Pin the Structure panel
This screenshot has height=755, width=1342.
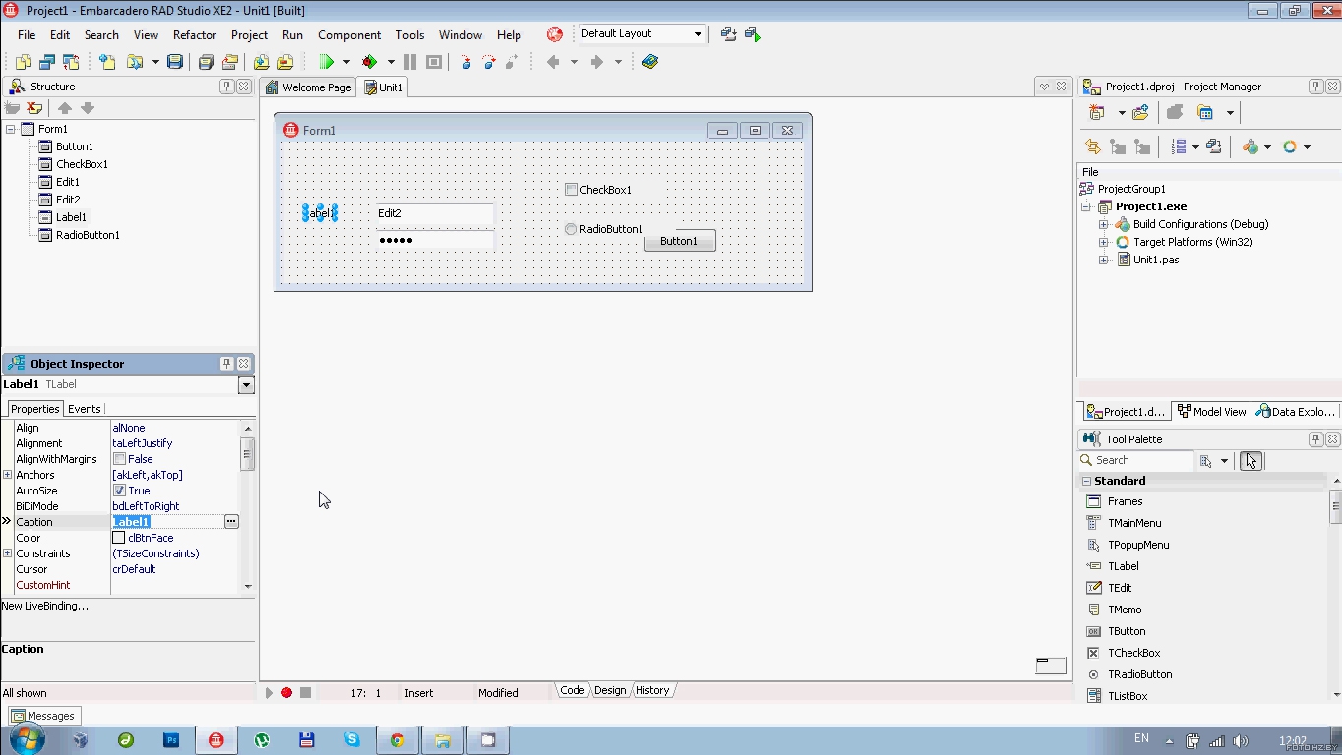coord(226,87)
